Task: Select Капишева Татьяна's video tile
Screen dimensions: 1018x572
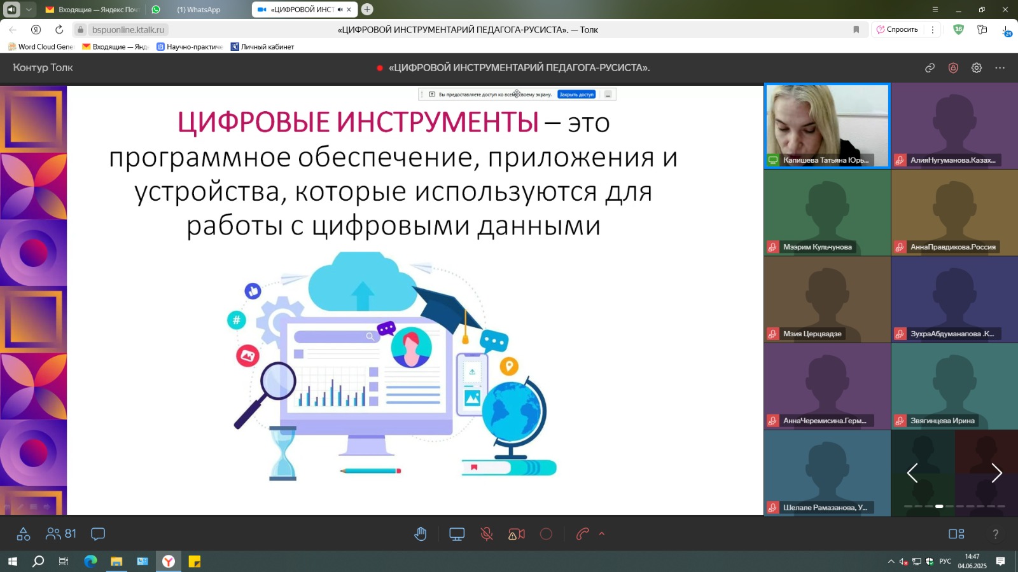Action: coord(827,125)
